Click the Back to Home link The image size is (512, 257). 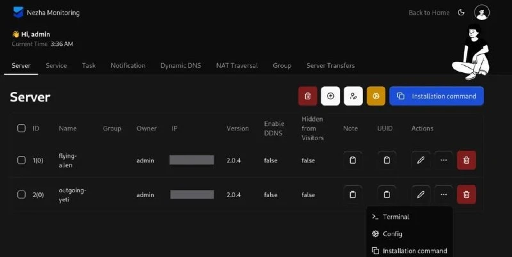click(429, 13)
